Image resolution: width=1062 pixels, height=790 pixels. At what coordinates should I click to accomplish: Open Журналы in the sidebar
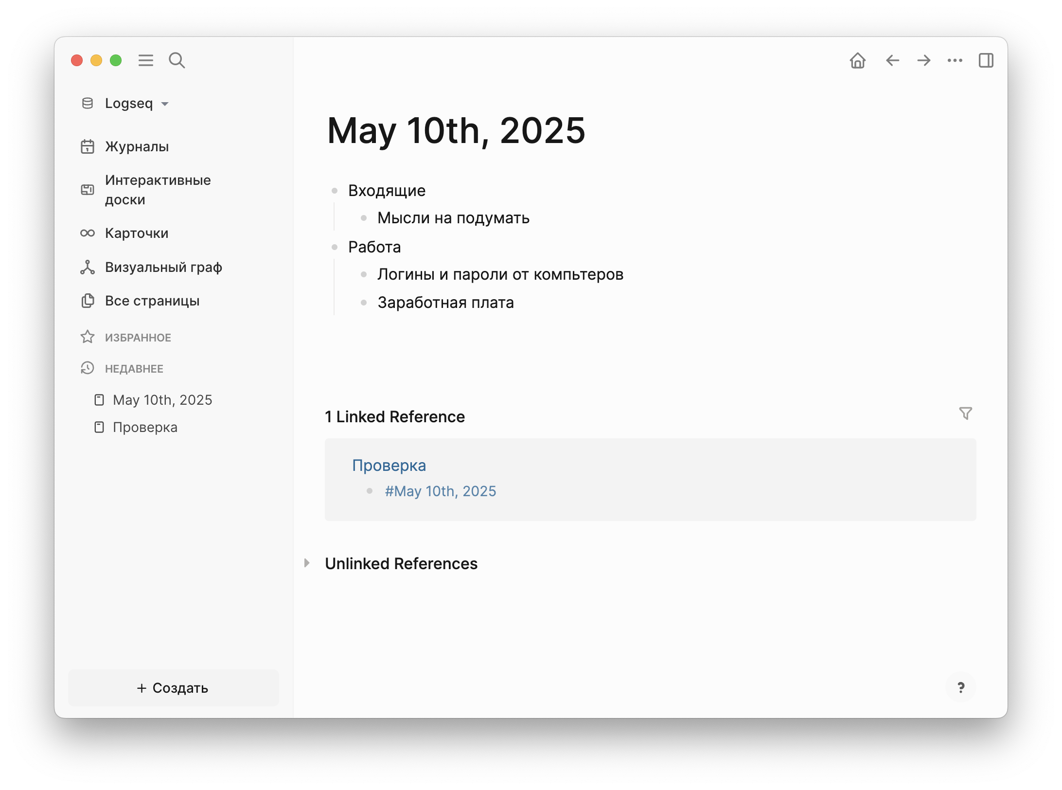(x=137, y=146)
